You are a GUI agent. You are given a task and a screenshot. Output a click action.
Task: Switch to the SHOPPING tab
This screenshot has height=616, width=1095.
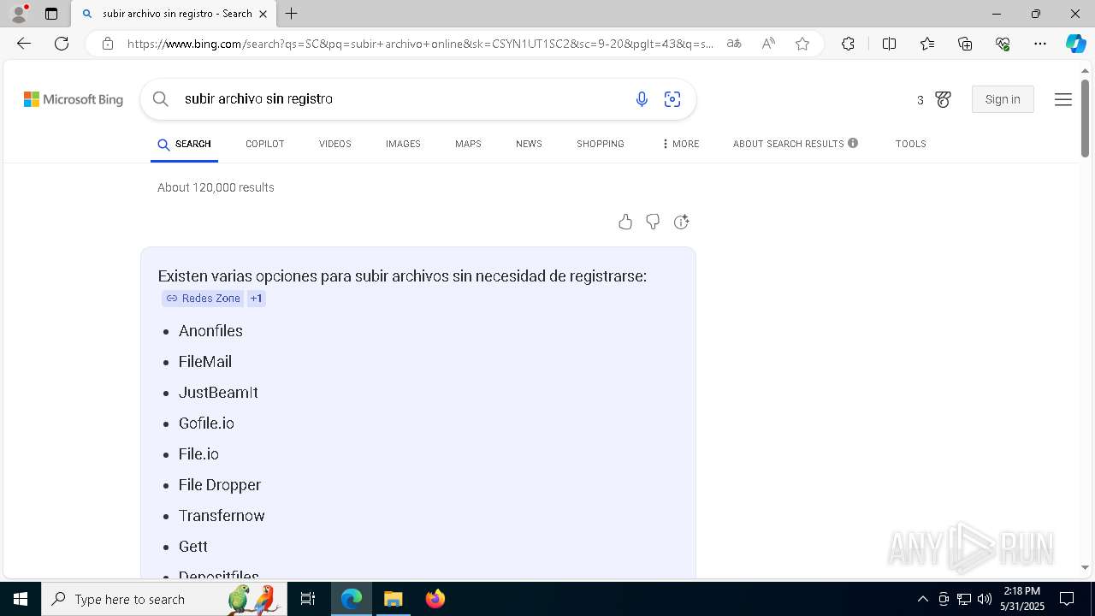click(x=600, y=144)
